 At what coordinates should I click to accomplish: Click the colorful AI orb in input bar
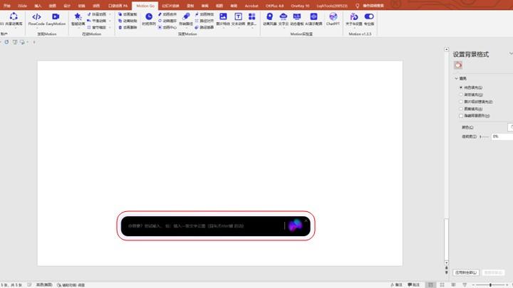tap(295, 225)
